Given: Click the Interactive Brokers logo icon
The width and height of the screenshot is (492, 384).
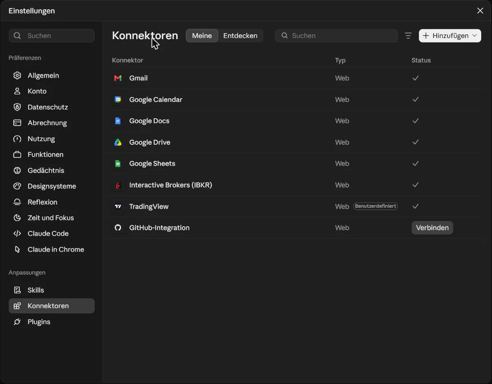Looking at the screenshot, I should tap(118, 185).
